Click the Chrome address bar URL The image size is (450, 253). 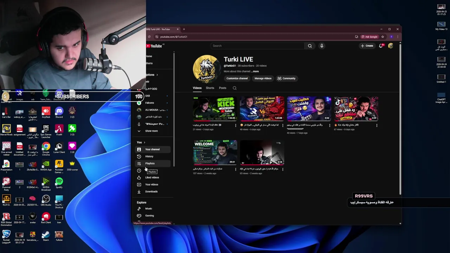pyautogui.click(x=174, y=37)
